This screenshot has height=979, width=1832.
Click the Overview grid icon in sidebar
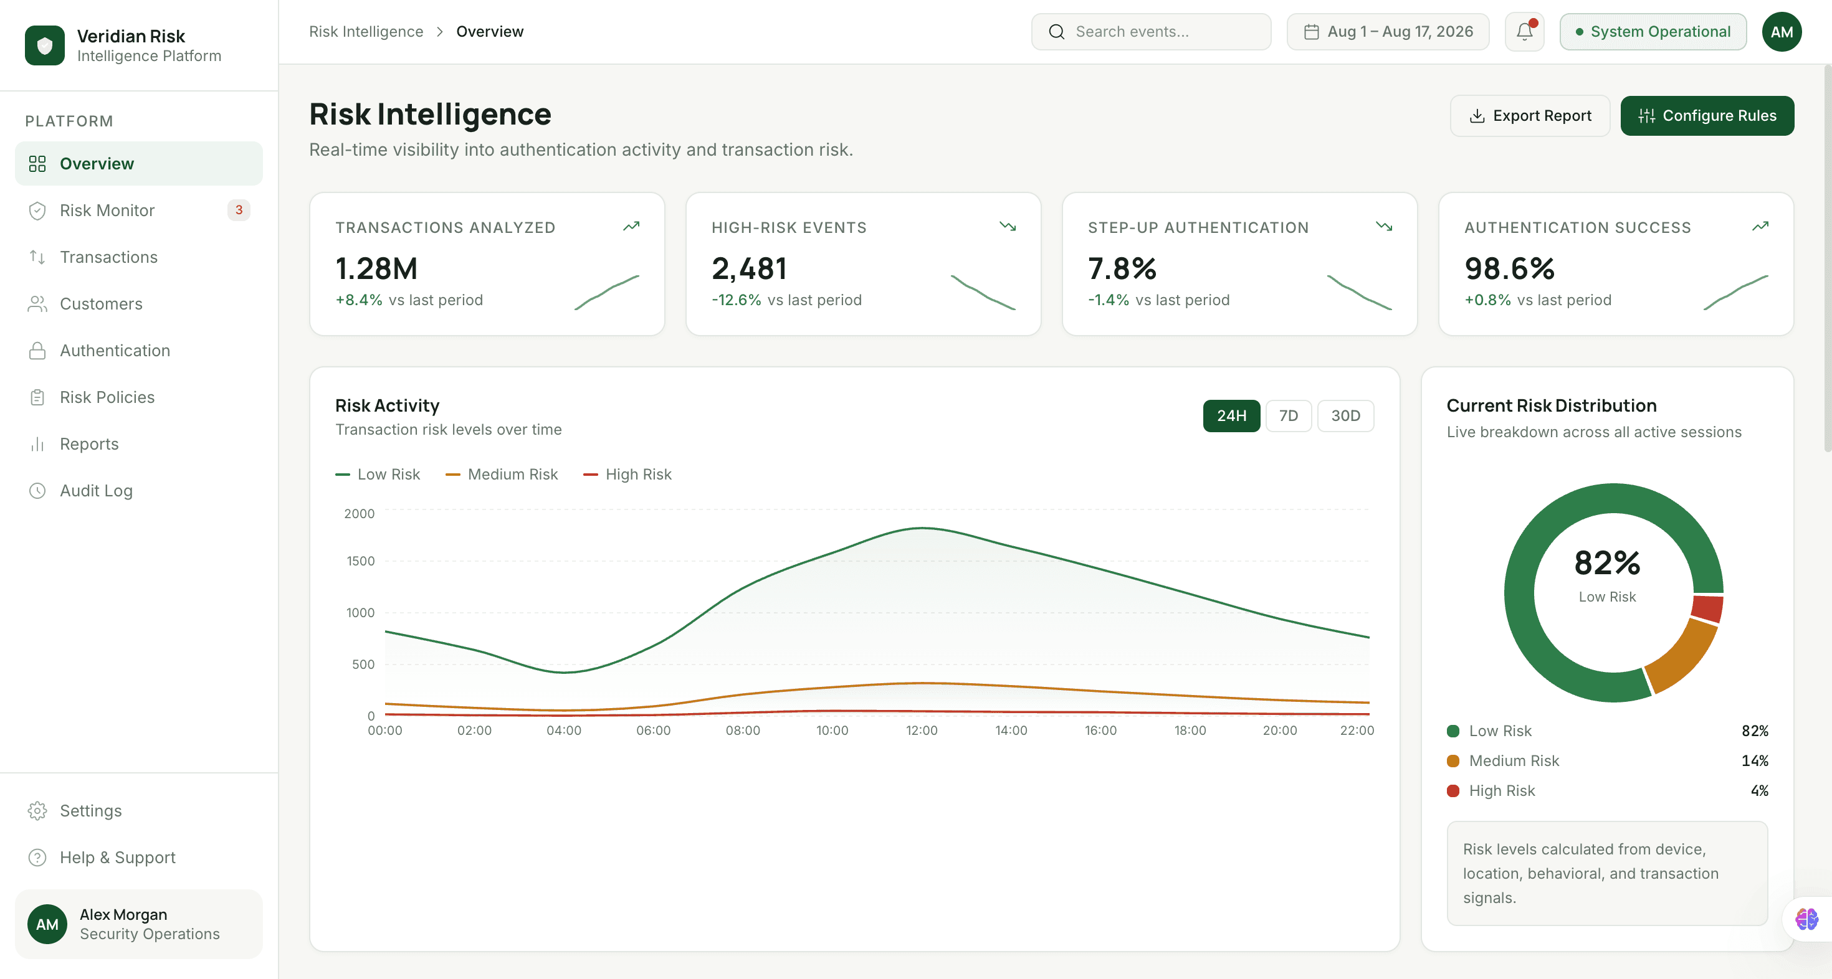tap(37, 164)
